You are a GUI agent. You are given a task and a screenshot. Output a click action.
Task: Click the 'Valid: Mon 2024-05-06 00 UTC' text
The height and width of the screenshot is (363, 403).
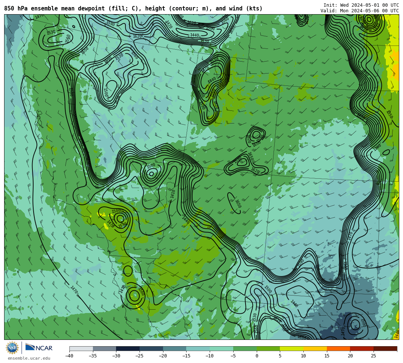tap(360, 10)
